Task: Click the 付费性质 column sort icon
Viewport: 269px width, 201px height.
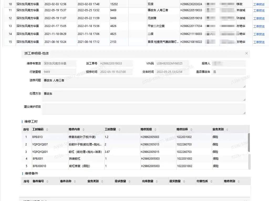Action: 211,181
